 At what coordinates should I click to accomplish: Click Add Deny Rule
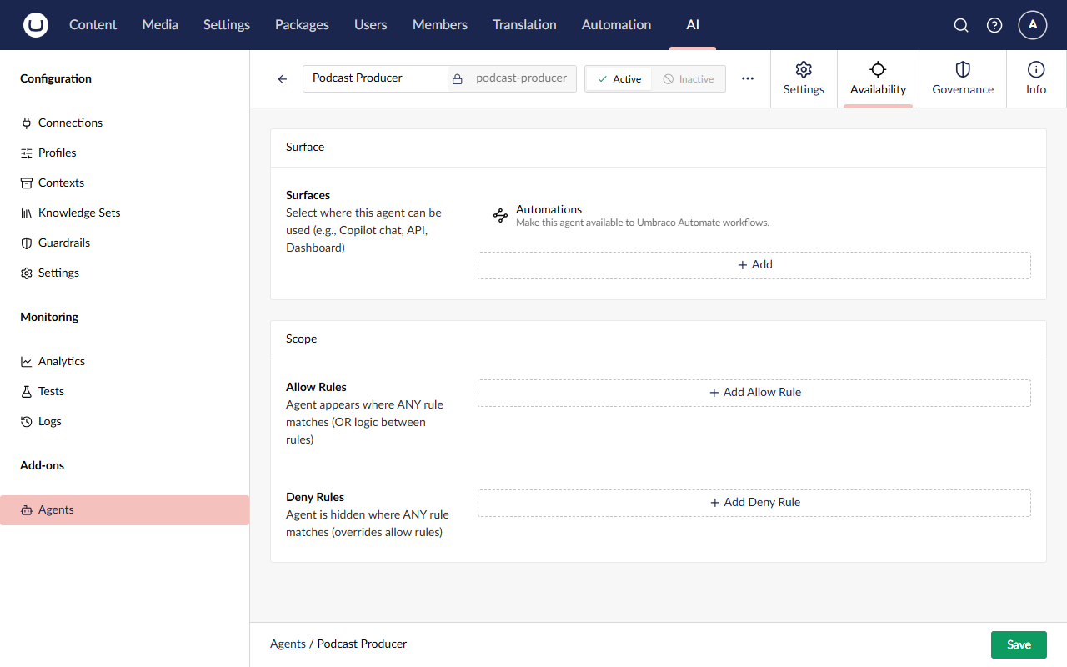point(754,503)
